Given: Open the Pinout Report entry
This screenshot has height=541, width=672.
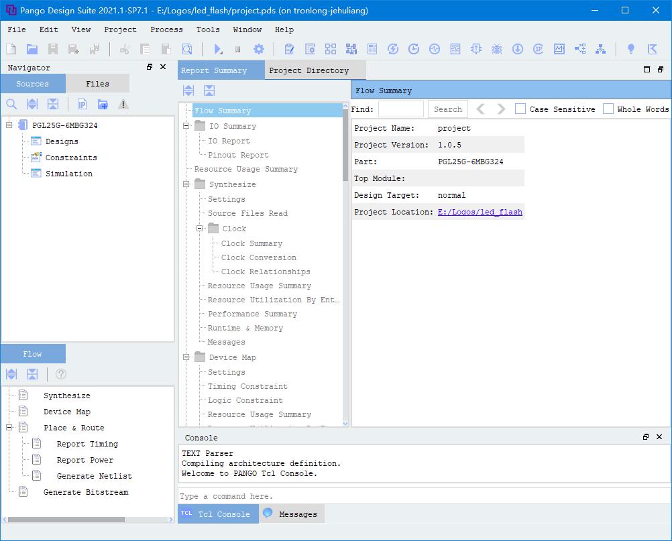Looking at the screenshot, I should 238,155.
